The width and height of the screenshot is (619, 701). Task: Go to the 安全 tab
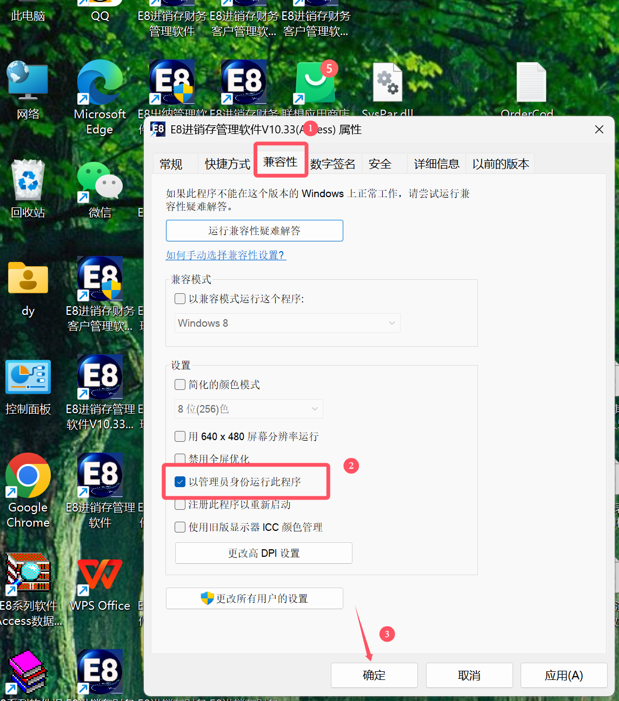tap(380, 164)
